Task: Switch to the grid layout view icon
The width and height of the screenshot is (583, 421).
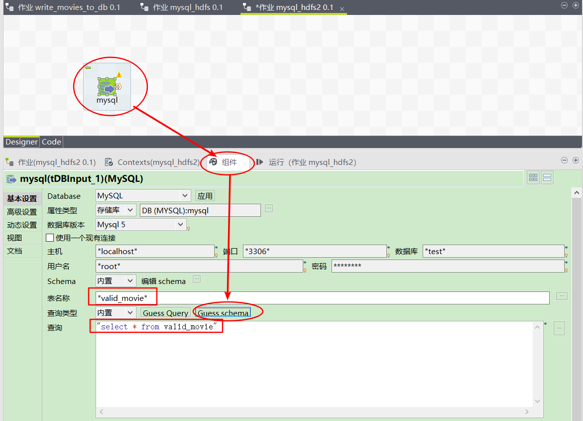Action: [x=533, y=178]
